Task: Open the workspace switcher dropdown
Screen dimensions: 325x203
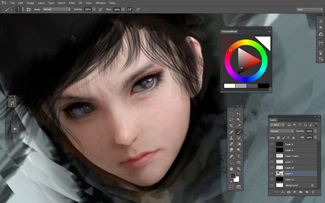Action: [310, 9]
